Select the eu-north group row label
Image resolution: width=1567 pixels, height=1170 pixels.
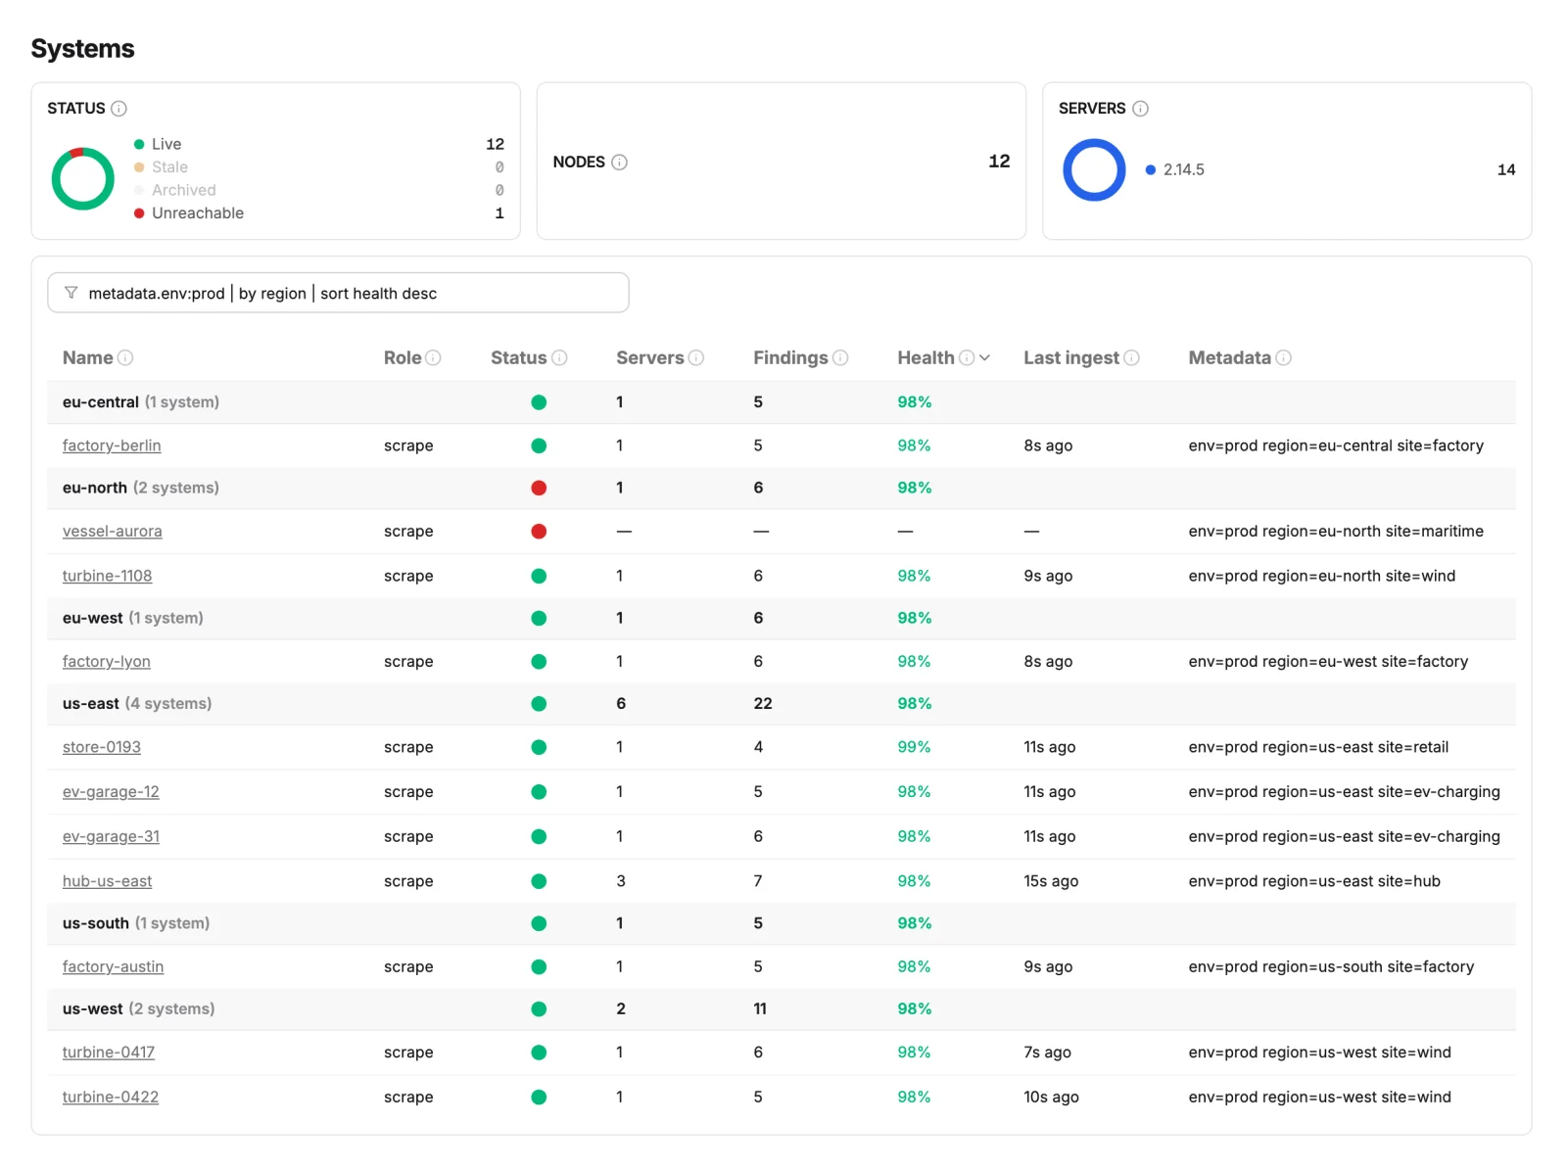(141, 488)
